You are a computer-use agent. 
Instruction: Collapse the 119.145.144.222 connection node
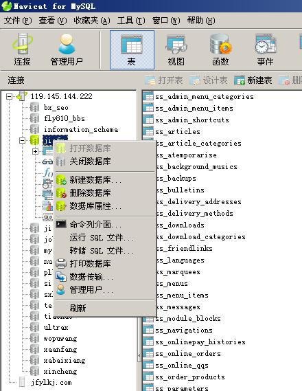click(x=9, y=96)
